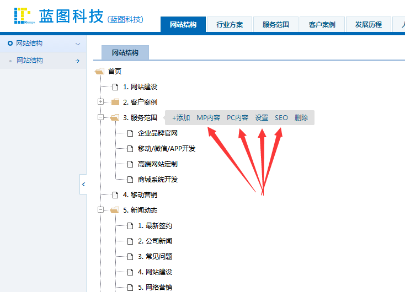The image size is (405, 292).
Task: Select 1. 最新签约 in the tree
Action: coord(155,226)
